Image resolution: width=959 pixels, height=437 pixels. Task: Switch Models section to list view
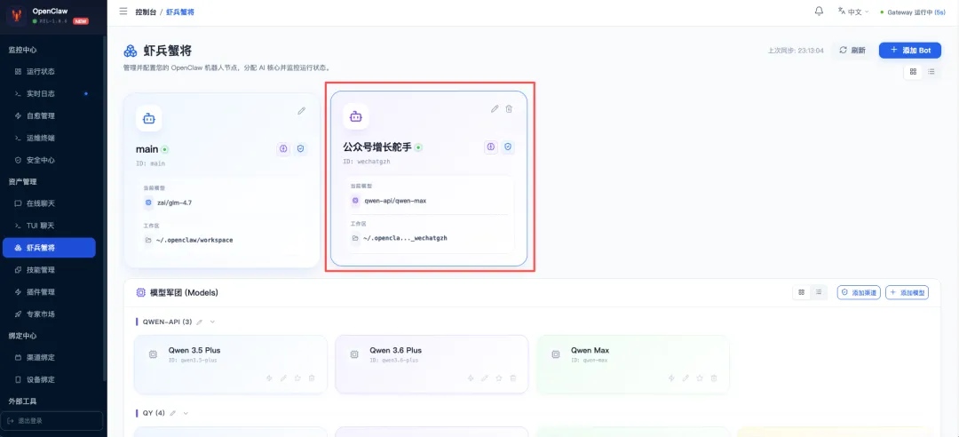tap(819, 292)
